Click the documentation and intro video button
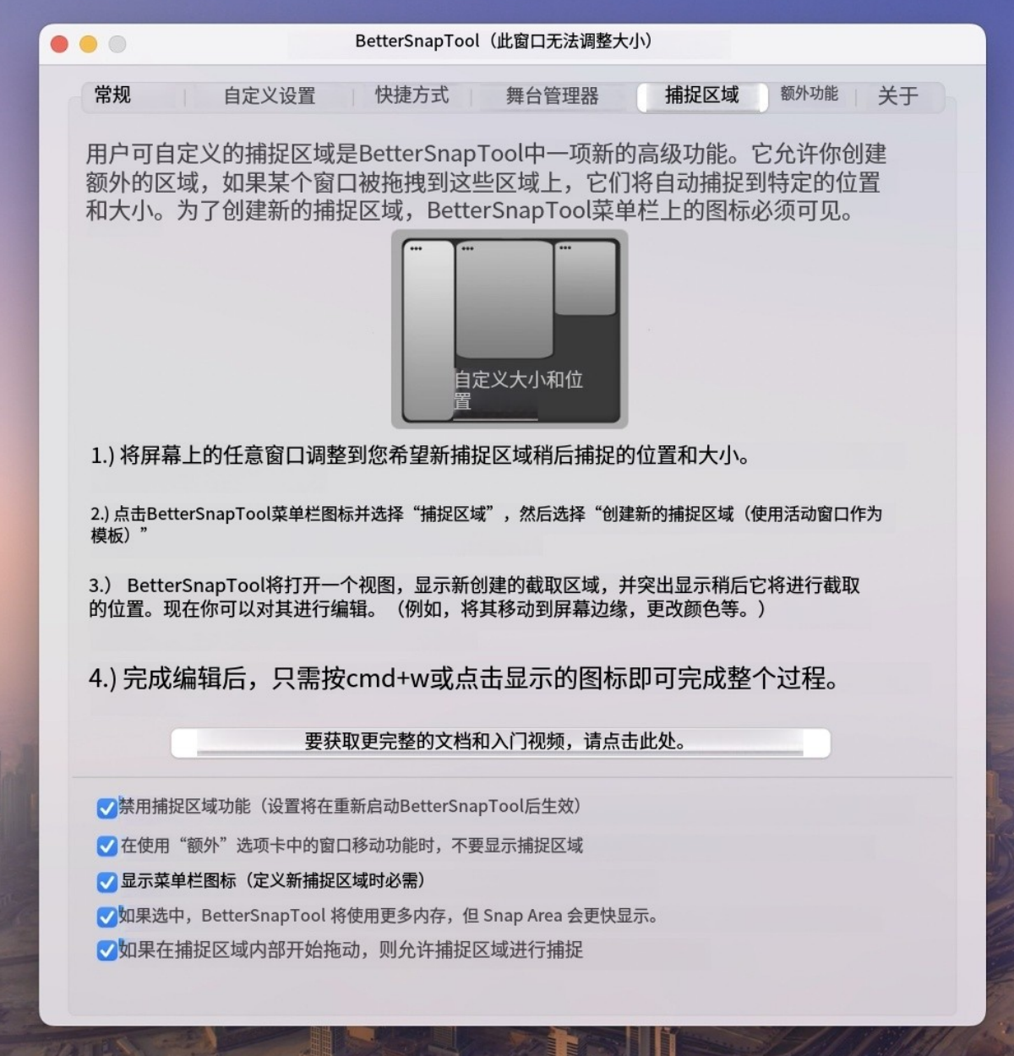Screen dimensions: 1014x1056 tap(500, 743)
